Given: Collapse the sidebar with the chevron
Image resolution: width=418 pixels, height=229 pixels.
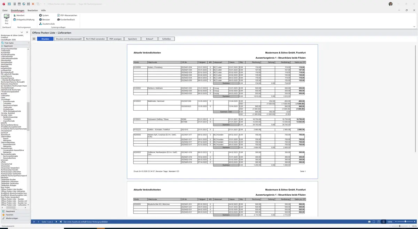Looking at the screenshot, I should pos(22,32).
